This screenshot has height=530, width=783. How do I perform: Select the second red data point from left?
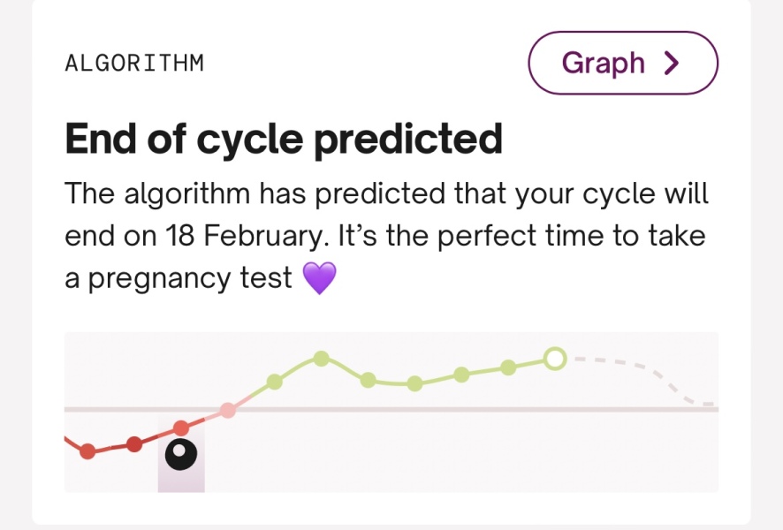[x=134, y=444]
